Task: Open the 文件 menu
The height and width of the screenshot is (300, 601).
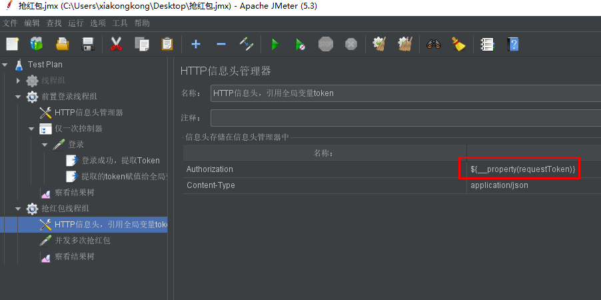Action: (11, 23)
